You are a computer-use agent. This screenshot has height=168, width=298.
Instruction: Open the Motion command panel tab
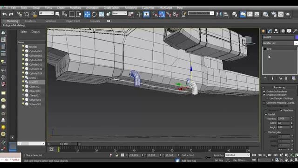click(x=283, y=31)
